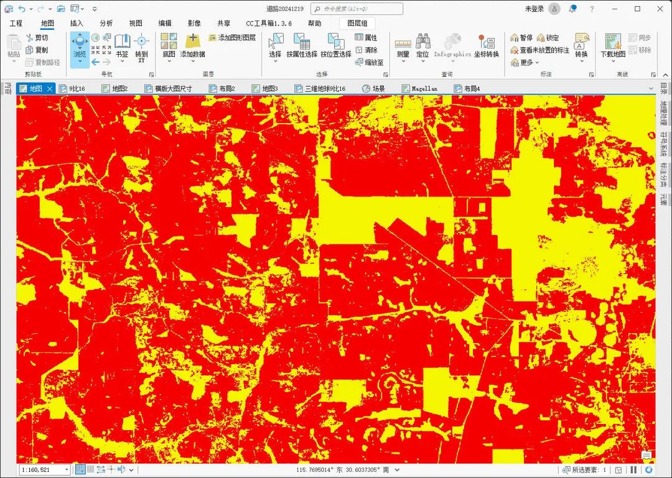Switch to the 插入 ribbon tab
The image size is (672, 478).
(77, 23)
